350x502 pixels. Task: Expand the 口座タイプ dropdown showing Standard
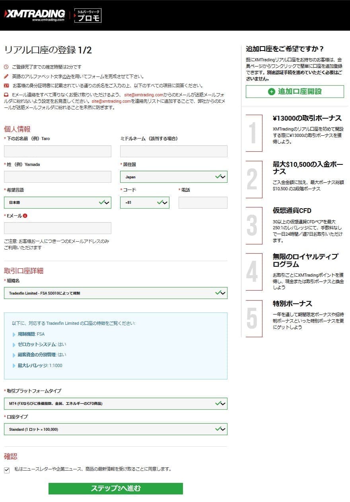116,429
